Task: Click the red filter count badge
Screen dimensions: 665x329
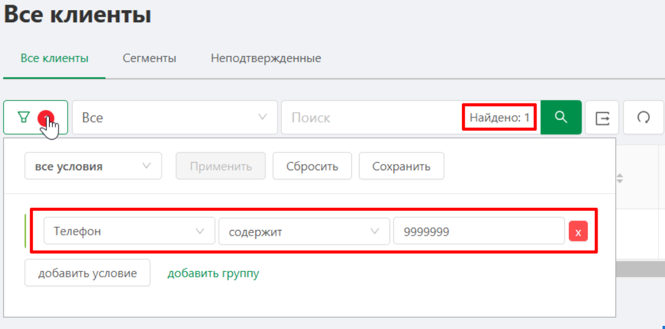Action: 46,117
